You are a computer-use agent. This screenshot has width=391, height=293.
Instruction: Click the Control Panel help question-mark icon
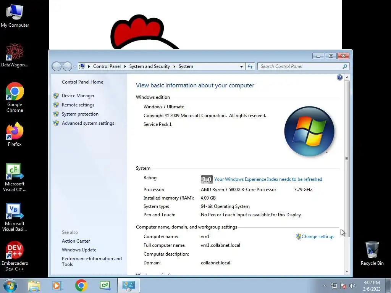click(x=339, y=77)
